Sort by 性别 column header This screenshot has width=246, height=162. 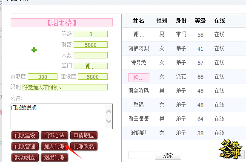(162, 20)
